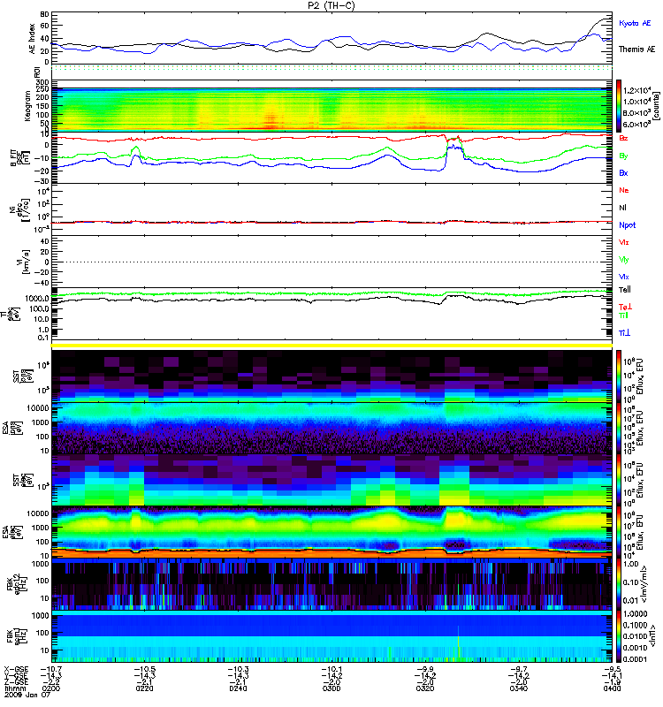Click the "0320" time tick label
Screen dimensions: 663x707
coord(425,688)
